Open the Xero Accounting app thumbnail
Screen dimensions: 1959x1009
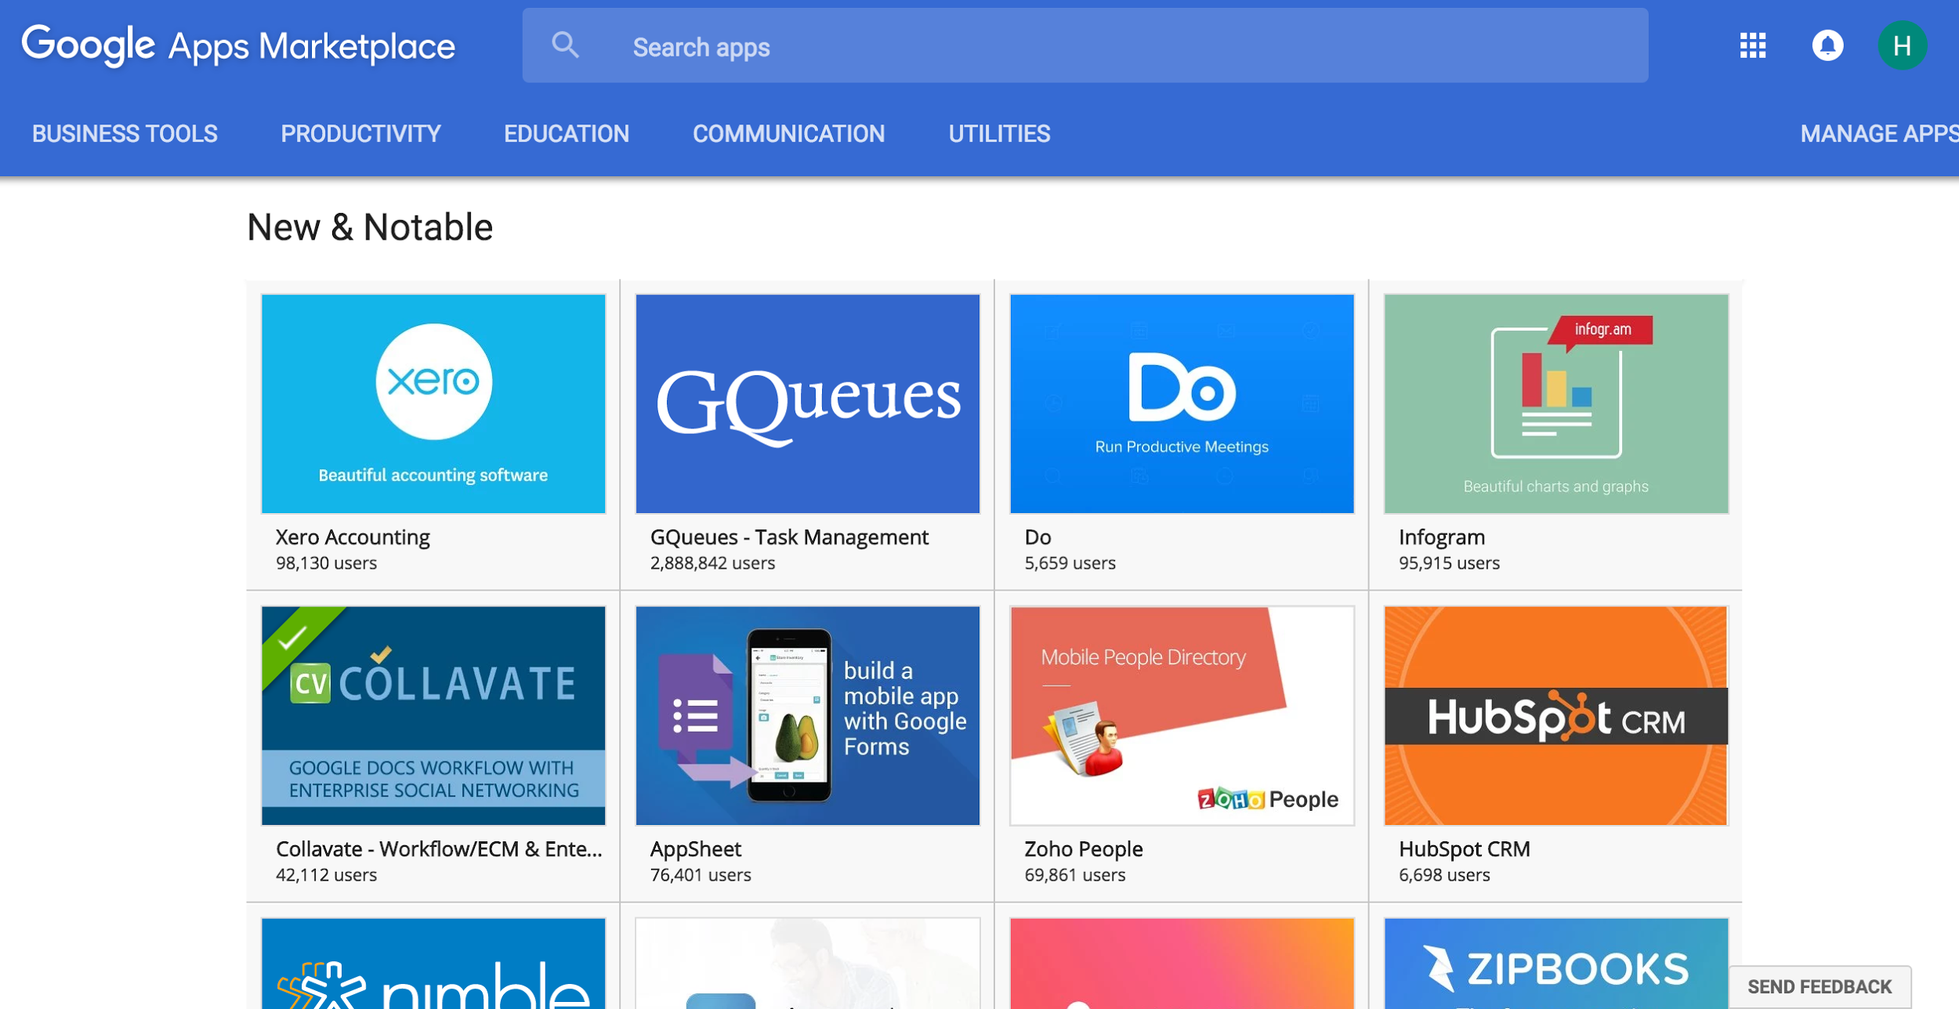(433, 403)
